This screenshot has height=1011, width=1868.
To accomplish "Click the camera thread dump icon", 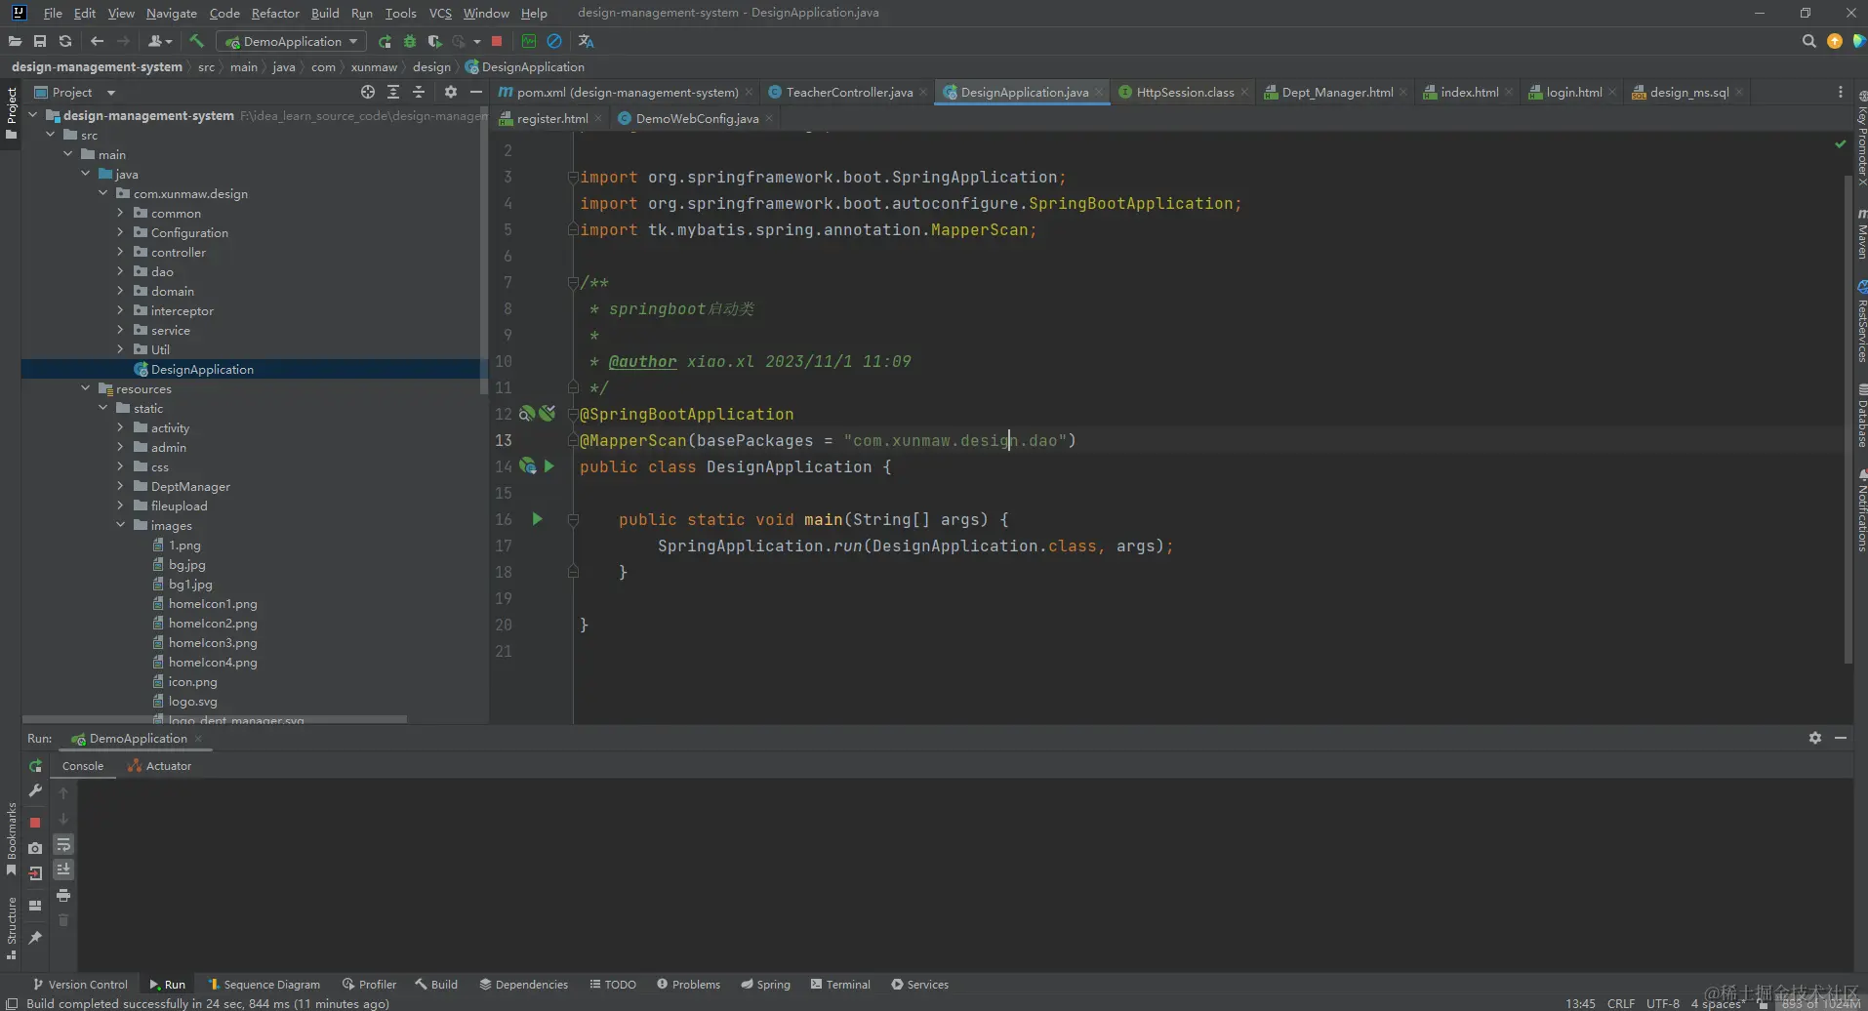I will [x=35, y=848].
